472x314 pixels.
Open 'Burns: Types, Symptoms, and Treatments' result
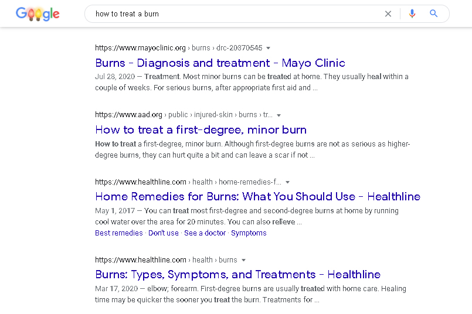pyautogui.click(x=238, y=275)
